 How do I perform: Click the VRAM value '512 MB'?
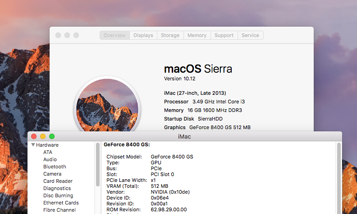point(160,186)
